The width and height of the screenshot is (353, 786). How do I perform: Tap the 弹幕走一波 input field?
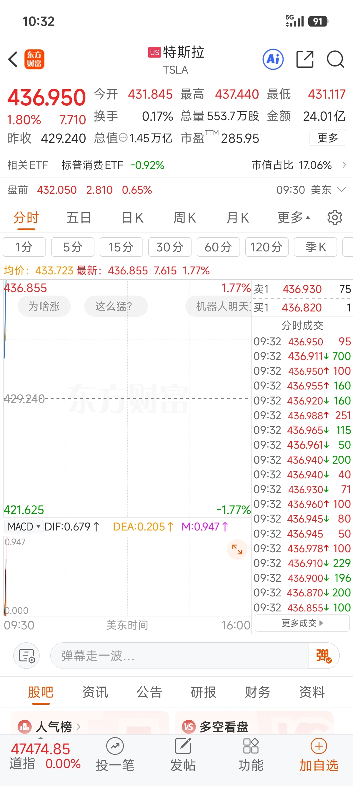click(x=179, y=656)
